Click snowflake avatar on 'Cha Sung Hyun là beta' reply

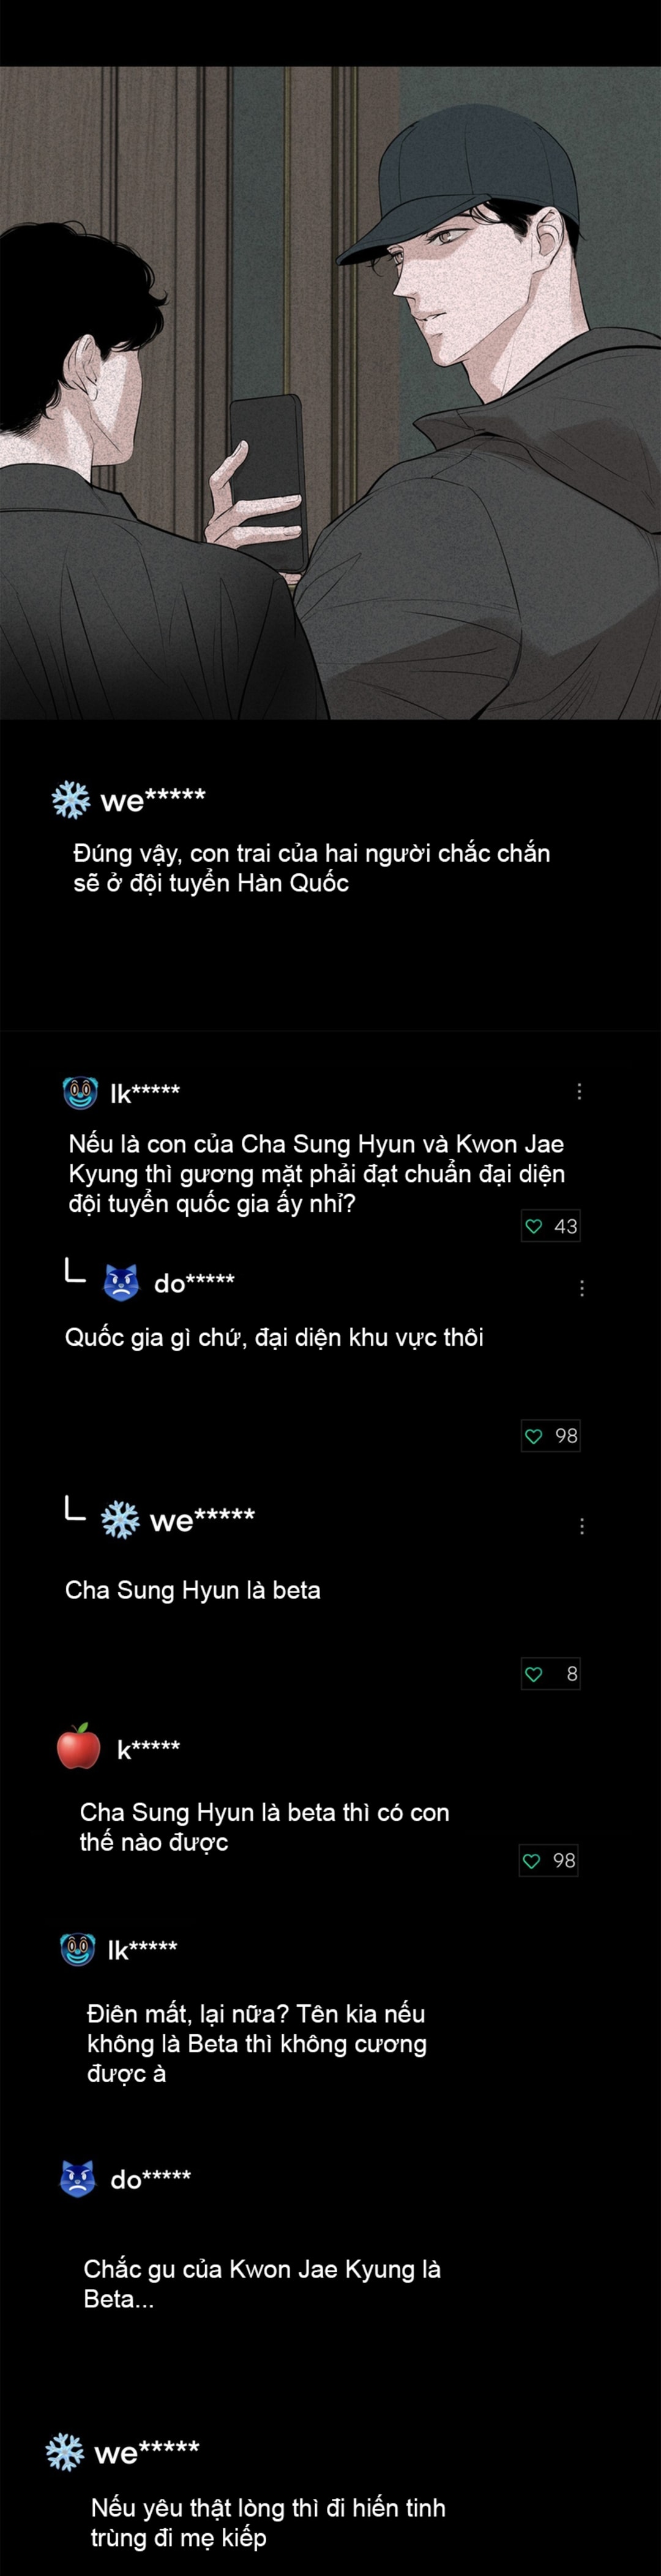click(x=120, y=1520)
